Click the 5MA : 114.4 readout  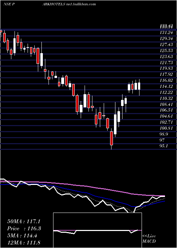coord(22,236)
